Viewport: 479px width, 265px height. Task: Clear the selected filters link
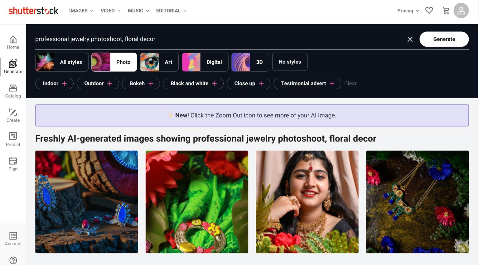pyautogui.click(x=350, y=83)
